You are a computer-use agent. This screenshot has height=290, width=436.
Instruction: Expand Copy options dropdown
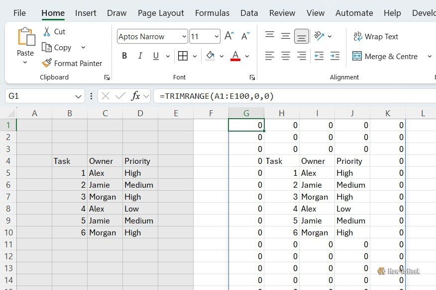[83, 48]
